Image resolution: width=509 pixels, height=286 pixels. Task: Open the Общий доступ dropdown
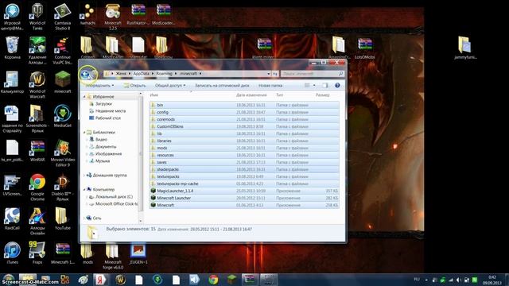click(170, 85)
